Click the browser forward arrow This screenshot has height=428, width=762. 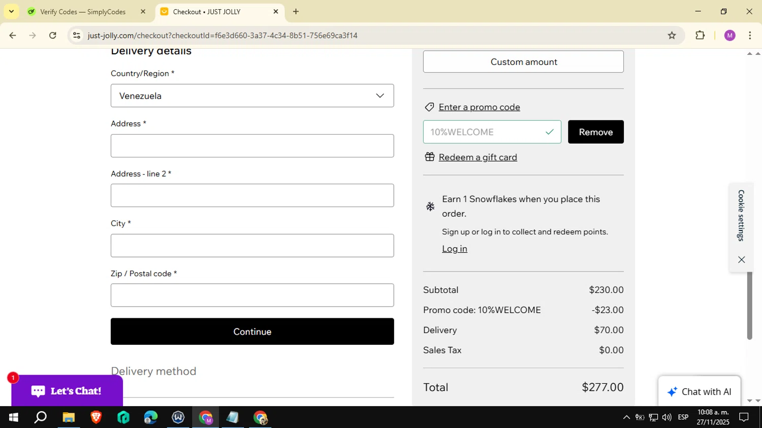point(33,36)
